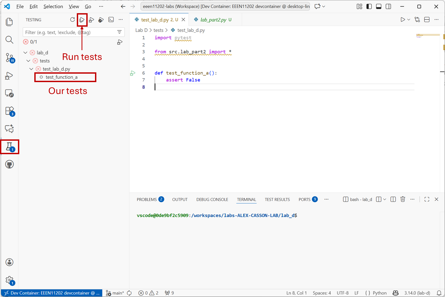Toggle the bottom panel visibility
445x297 pixels.
click(379, 6)
